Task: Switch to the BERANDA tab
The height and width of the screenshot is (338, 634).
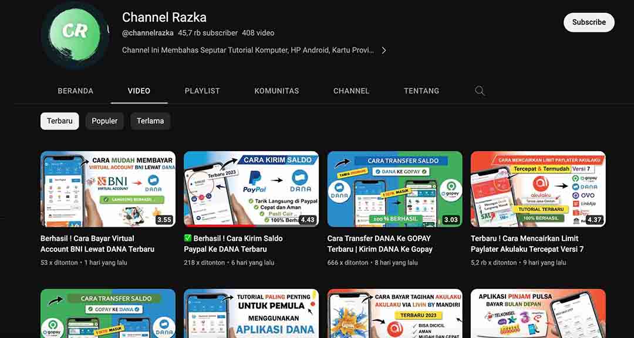Action: [75, 91]
